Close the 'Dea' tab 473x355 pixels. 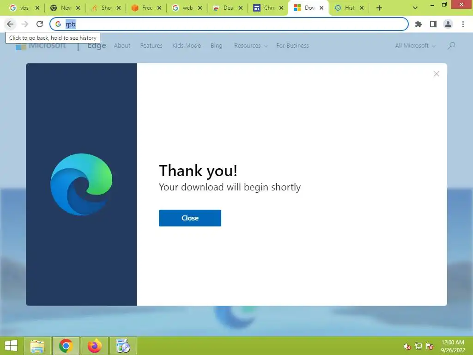click(241, 8)
